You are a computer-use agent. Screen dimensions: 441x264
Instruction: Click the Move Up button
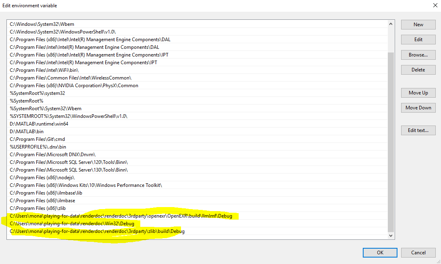418,93
